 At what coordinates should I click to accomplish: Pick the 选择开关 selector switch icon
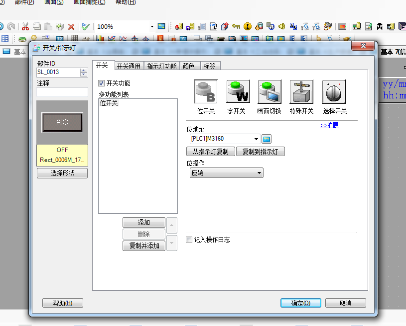tap(334, 92)
